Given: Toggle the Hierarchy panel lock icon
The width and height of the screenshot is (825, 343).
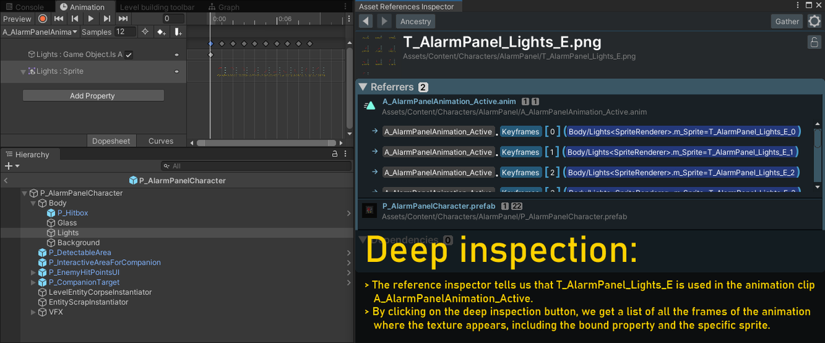Looking at the screenshot, I should pos(335,155).
